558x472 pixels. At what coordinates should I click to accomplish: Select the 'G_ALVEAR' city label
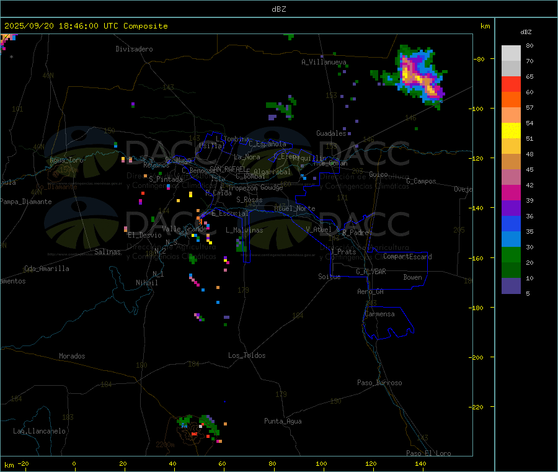371,272
